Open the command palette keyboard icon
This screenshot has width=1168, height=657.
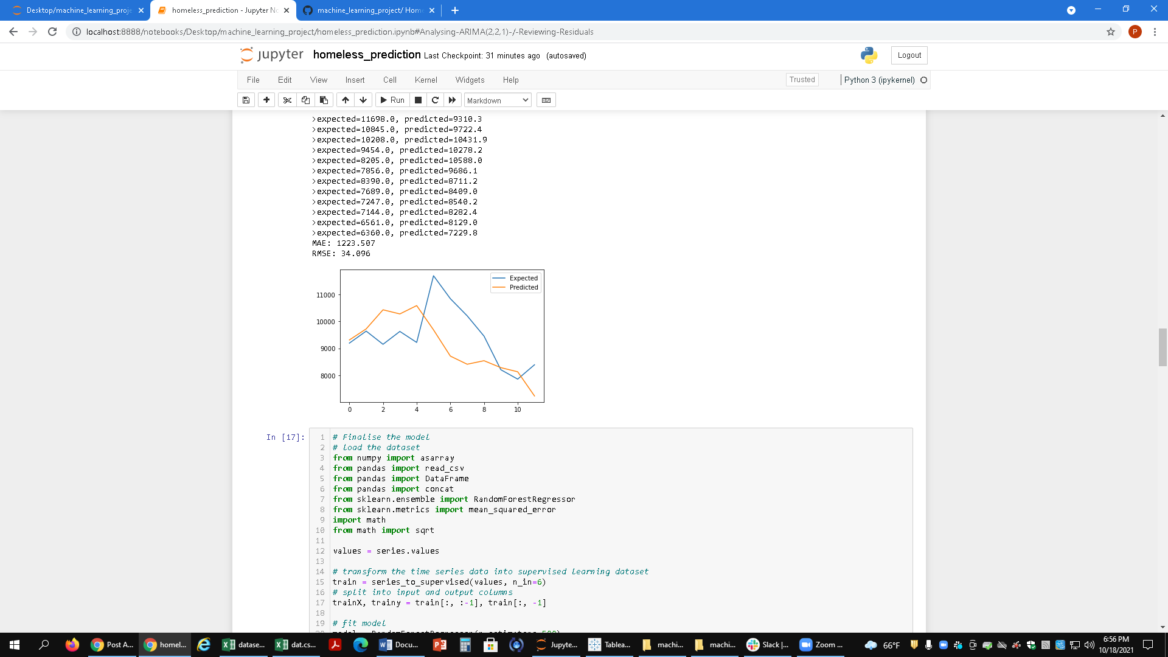click(x=546, y=100)
